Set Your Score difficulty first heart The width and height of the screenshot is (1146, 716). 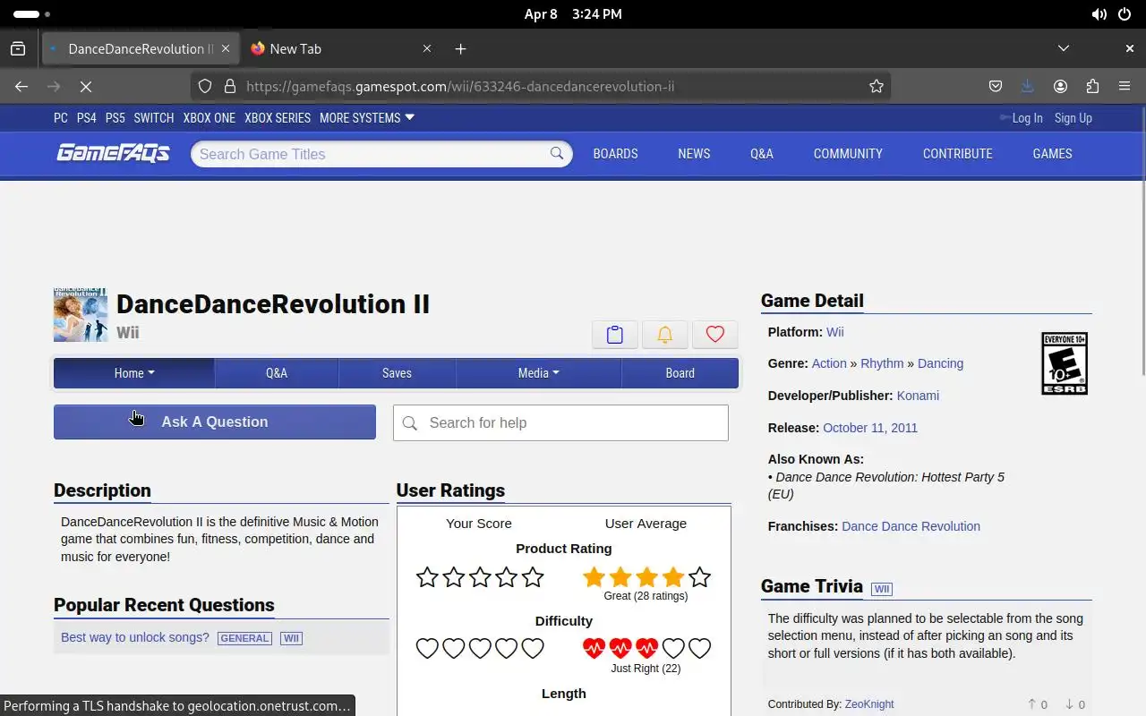tap(427, 648)
